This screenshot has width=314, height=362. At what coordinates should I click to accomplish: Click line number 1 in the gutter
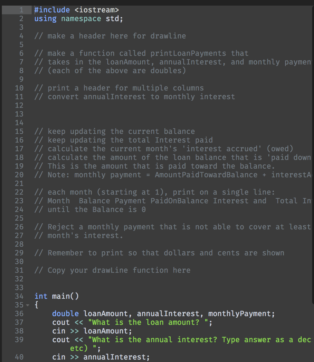pyautogui.click(x=21, y=10)
